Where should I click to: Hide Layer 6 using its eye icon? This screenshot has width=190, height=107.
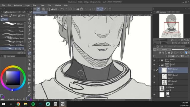coord(154,82)
